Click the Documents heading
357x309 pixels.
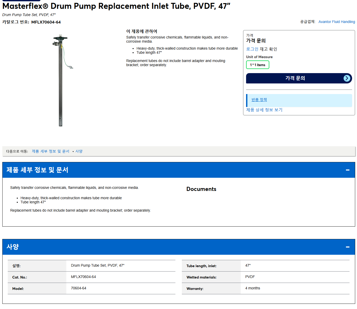pyautogui.click(x=201, y=189)
